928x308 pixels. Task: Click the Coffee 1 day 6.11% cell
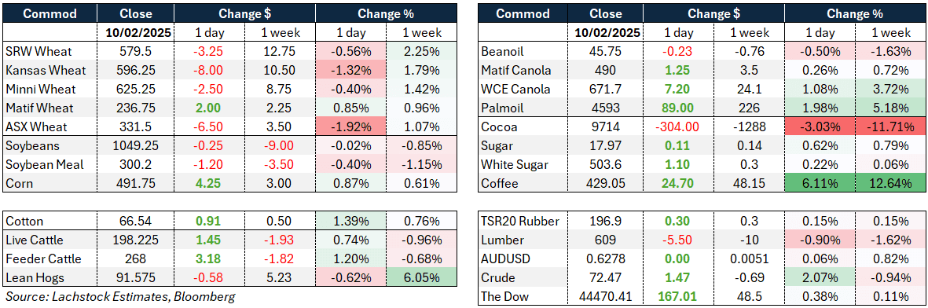[x=820, y=184]
